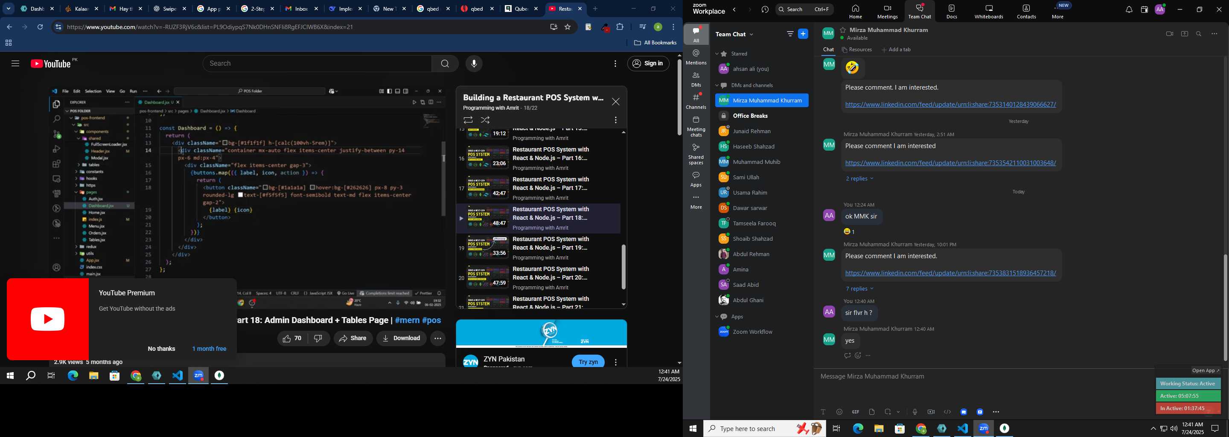
Task: Click the YouTube Sign in button
Action: tap(648, 64)
